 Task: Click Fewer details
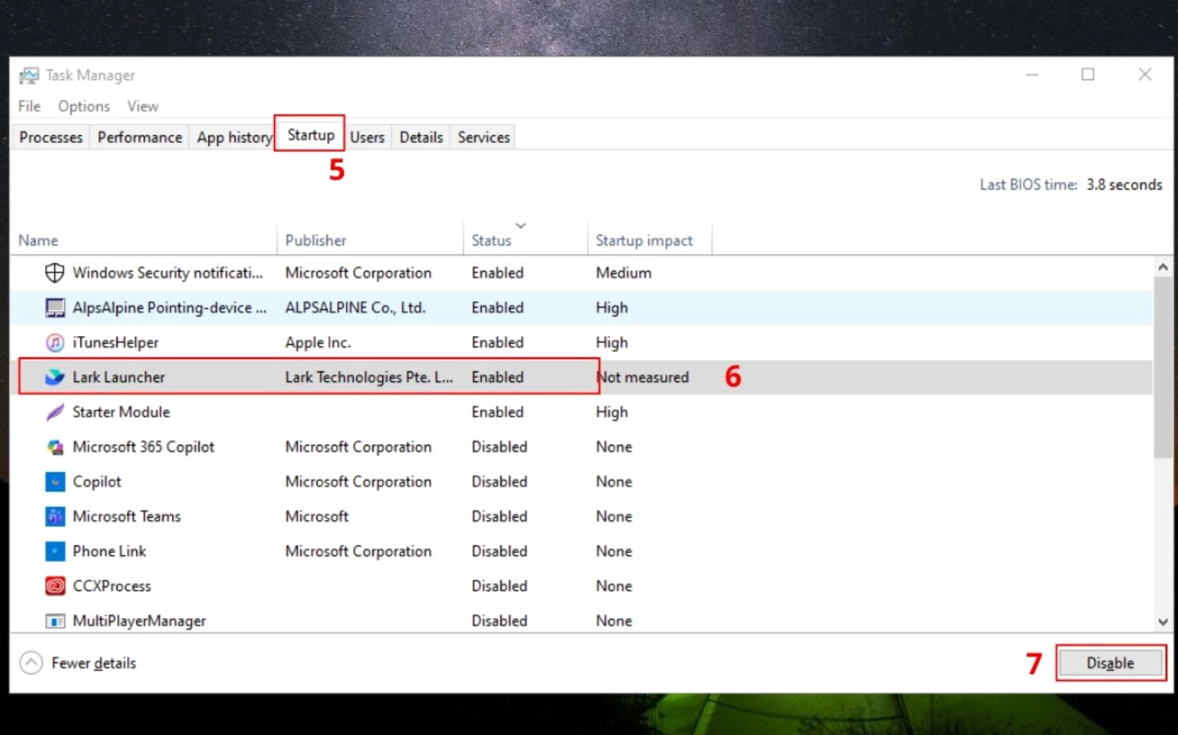click(x=94, y=663)
